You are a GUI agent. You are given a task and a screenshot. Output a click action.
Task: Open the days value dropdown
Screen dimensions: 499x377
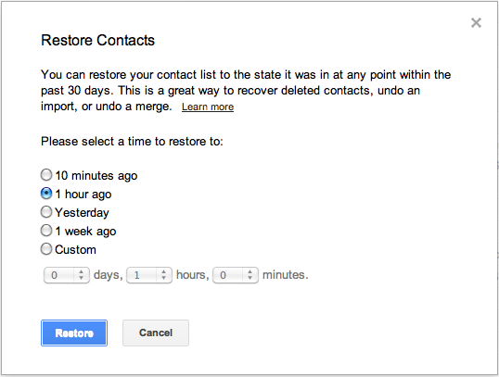(67, 275)
